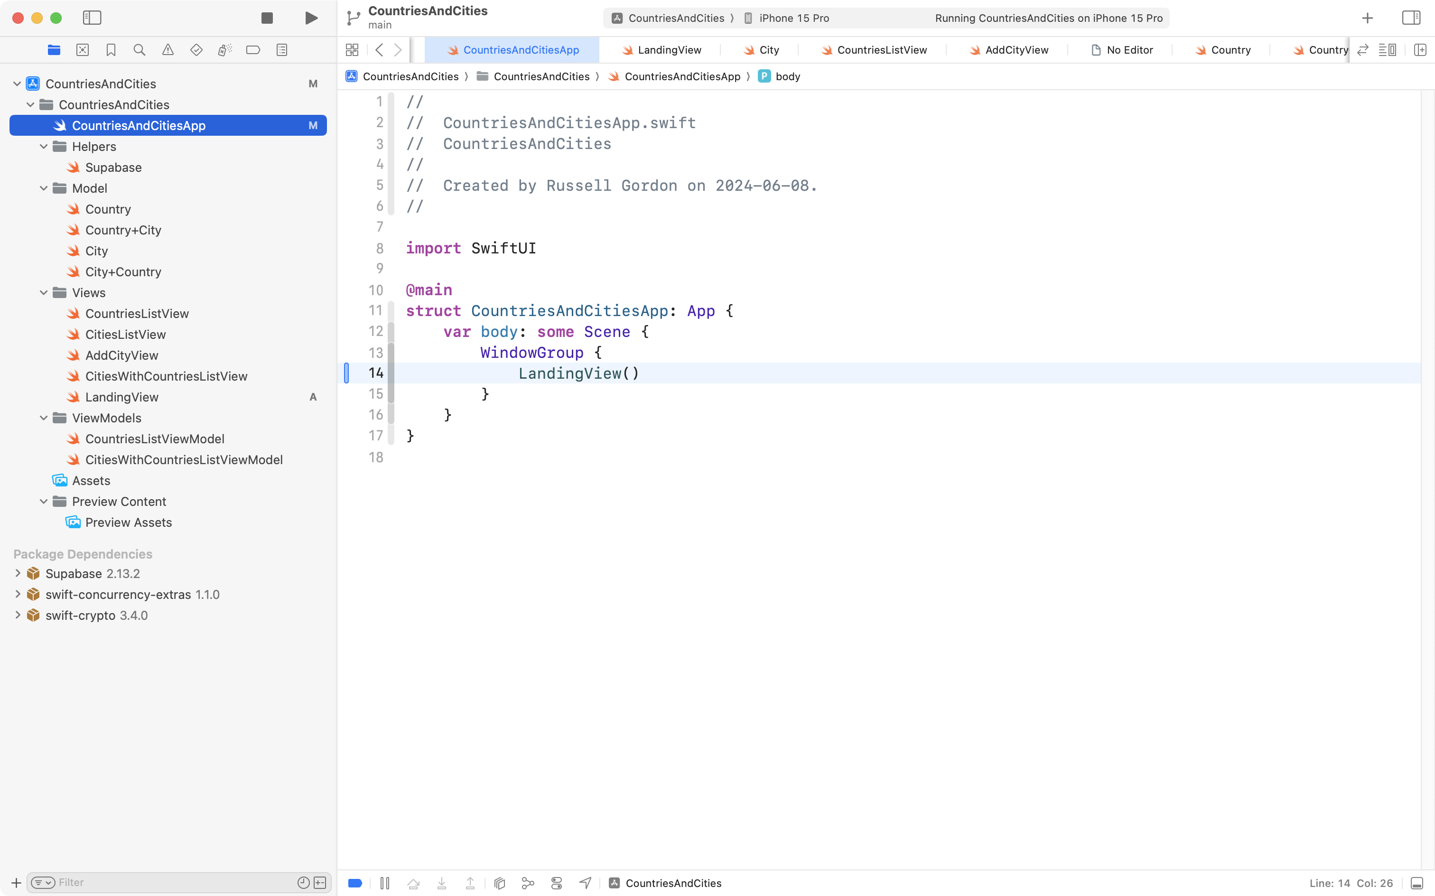Click the Simulate Location arrow icon
Image resolution: width=1435 pixels, height=896 pixels.
point(586,883)
